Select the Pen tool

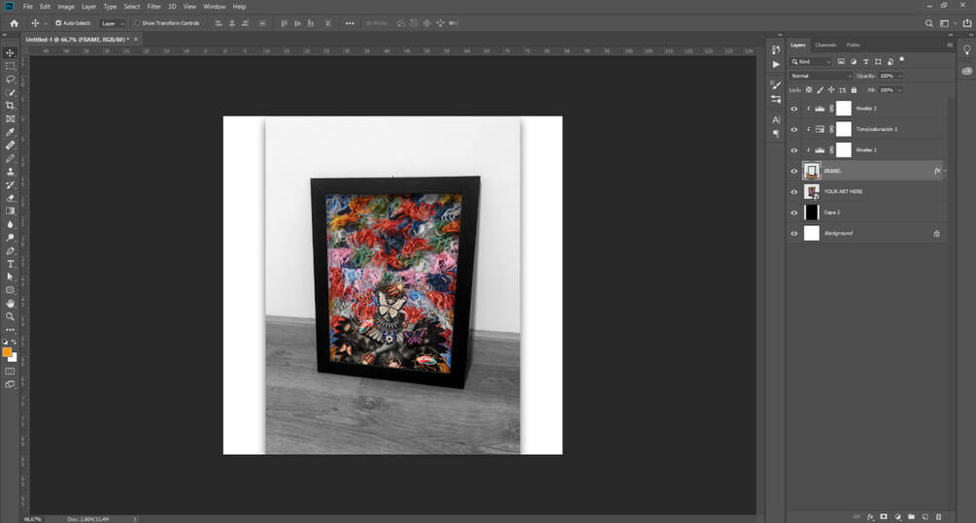10,250
